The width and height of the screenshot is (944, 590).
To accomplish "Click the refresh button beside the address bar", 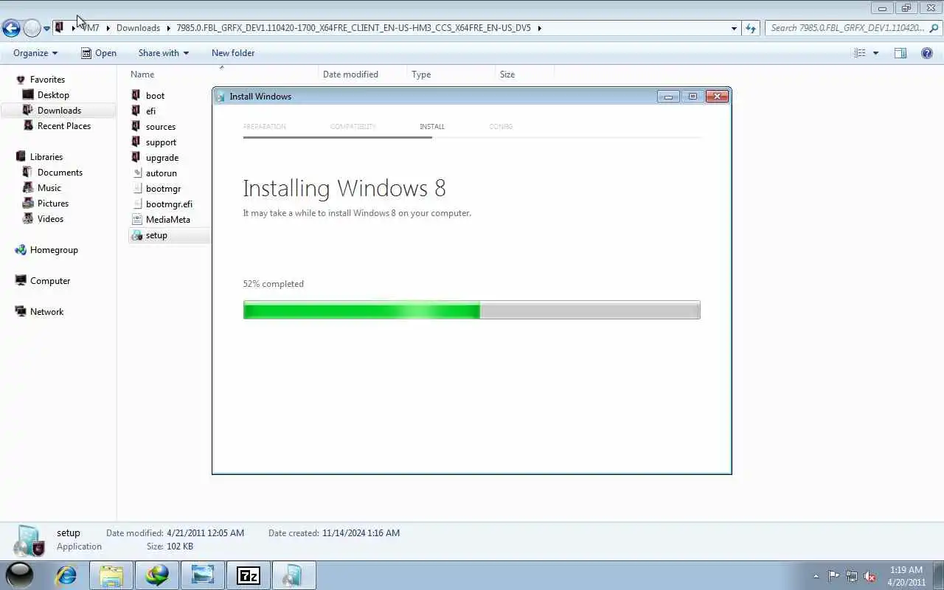I will click(751, 28).
